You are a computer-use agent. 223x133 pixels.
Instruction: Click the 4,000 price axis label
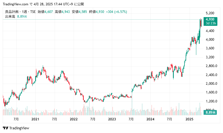click(210, 40)
